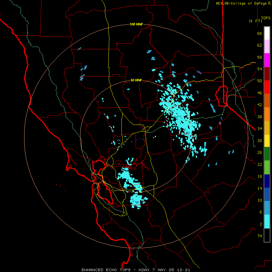
Task: Click the legend value '22'
Action: coord(260,164)
